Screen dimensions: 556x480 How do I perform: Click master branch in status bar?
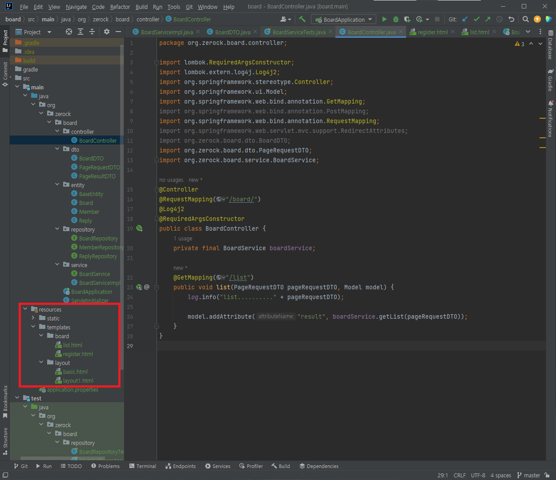pyautogui.click(x=529, y=475)
